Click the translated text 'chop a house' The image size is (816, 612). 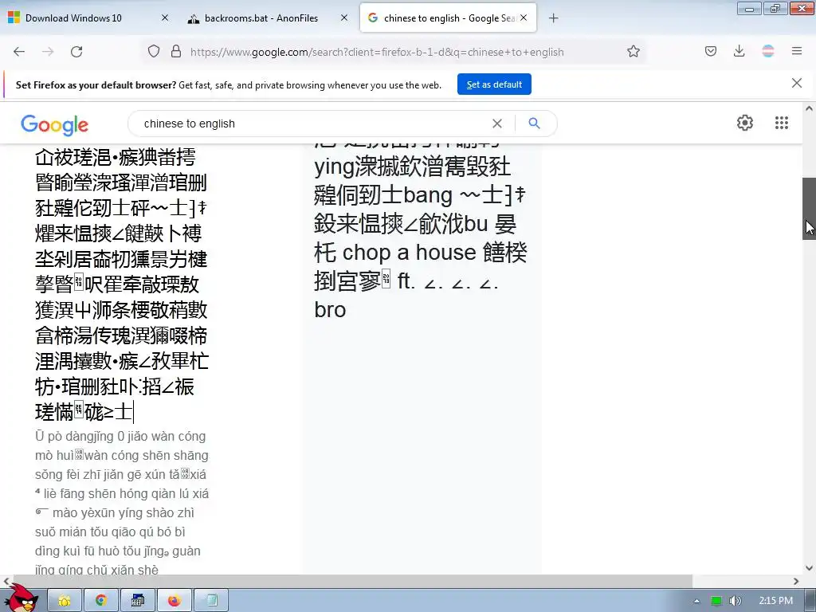point(409,253)
